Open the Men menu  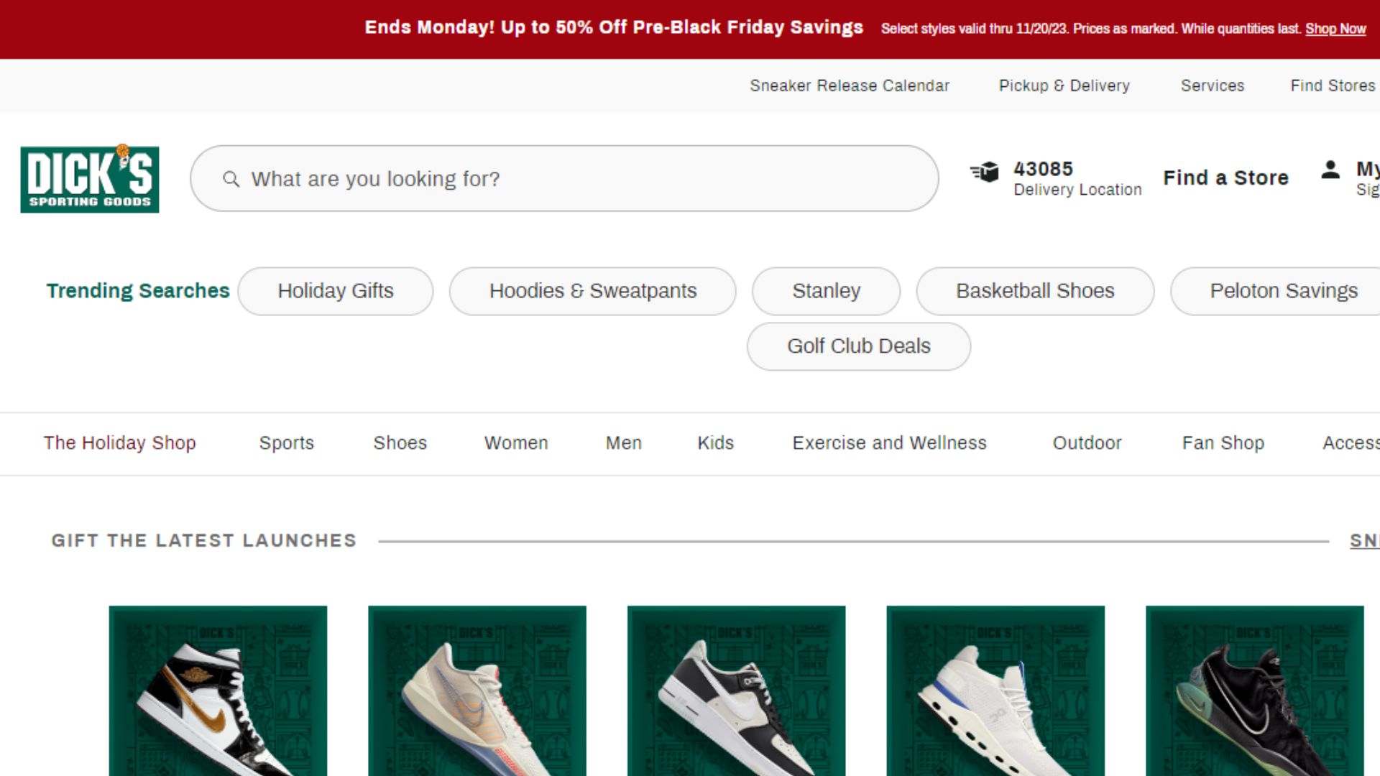624,443
